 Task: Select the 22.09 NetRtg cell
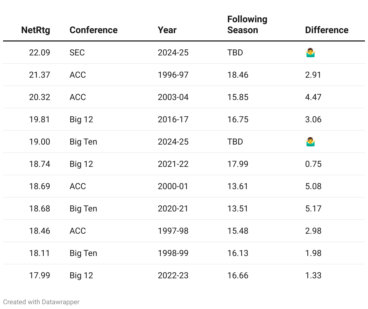[x=40, y=53]
